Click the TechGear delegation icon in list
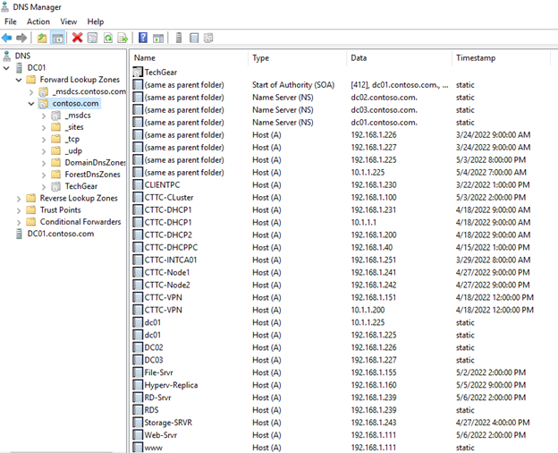558x453 pixels. tap(138, 72)
